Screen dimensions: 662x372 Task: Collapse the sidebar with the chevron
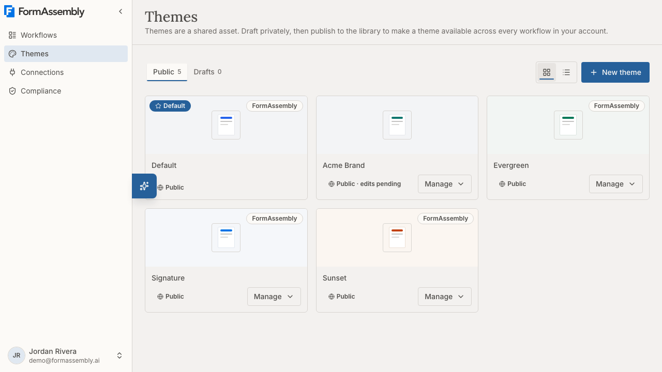[121, 11]
